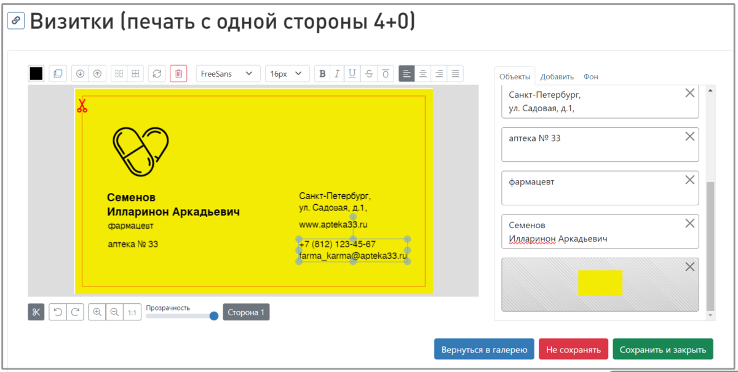The width and height of the screenshot is (738, 372).
Task: Zoom in on the business card canvas
Action: [x=97, y=312]
